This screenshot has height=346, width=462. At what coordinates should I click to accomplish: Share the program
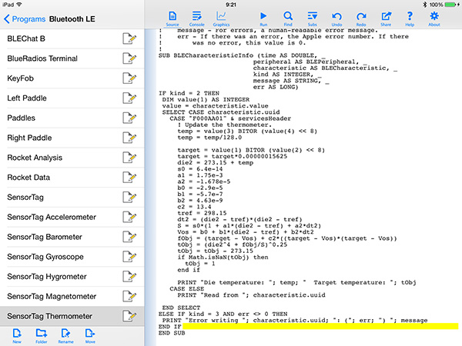click(x=386, y=18)
